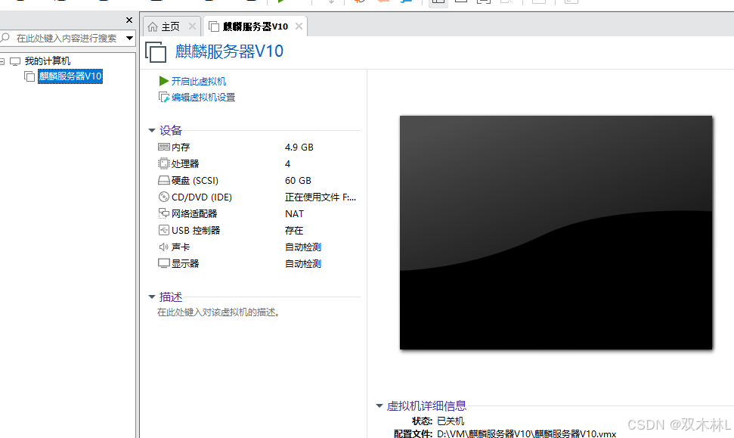This screenshot has height=438, width=734.
Task: Click the USB controller icon
Action: 164,230
